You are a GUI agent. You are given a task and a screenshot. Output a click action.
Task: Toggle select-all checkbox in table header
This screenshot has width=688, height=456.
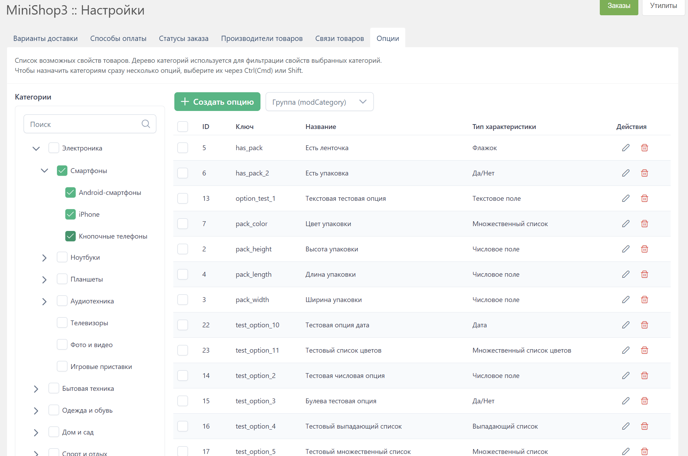(183, 127)
